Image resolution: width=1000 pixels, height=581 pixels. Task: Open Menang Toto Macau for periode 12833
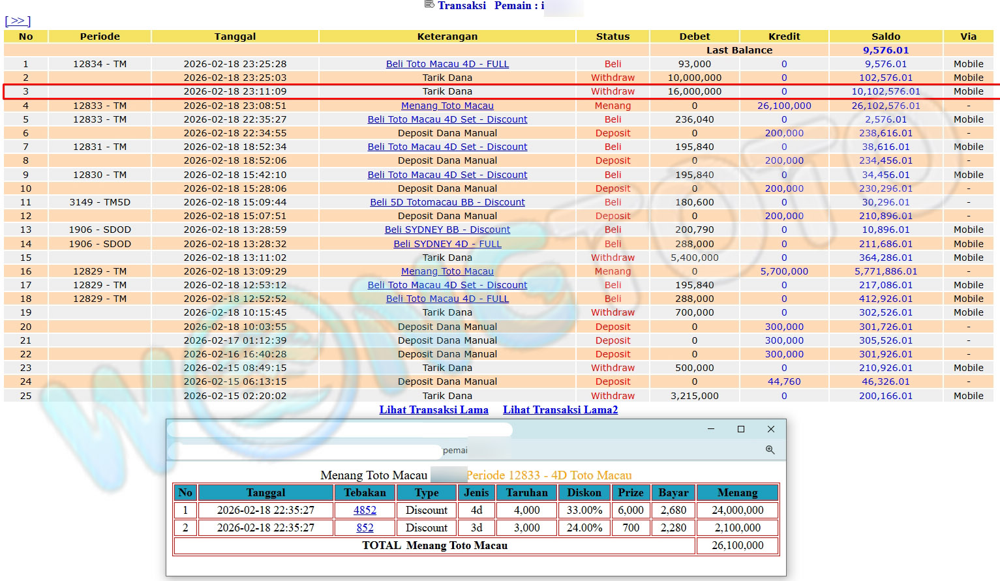(447, 106)
